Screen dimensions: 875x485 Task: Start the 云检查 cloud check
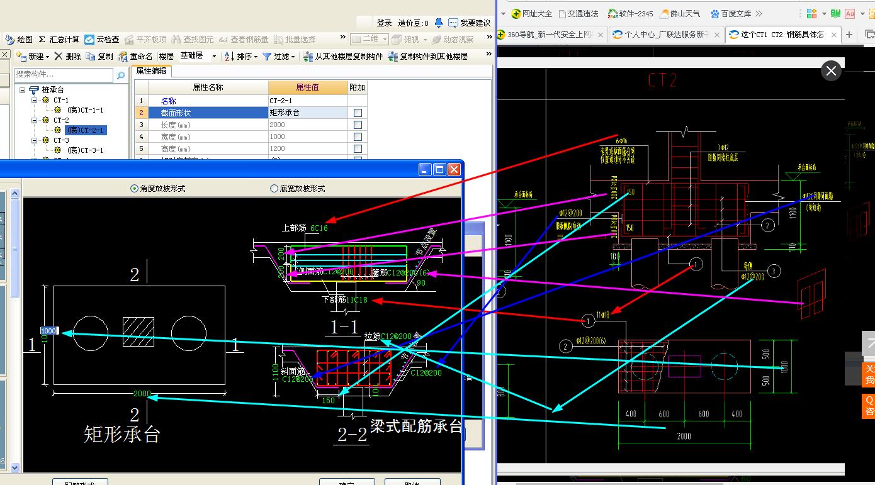(102, 39)
